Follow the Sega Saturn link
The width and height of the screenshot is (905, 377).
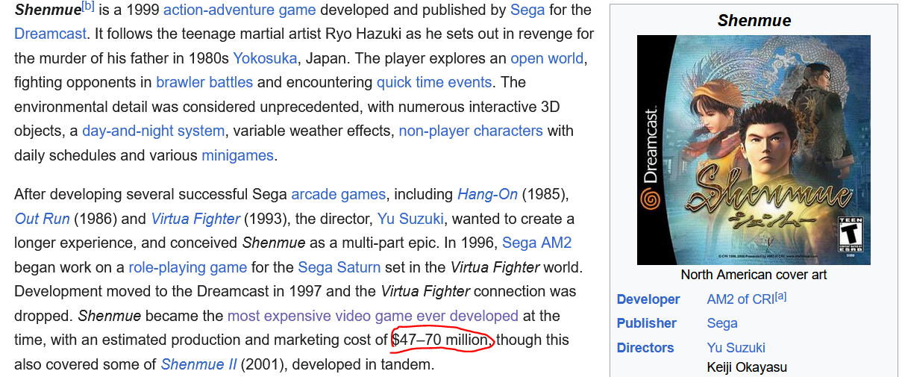pyautogui.click(x=339, y=267)
